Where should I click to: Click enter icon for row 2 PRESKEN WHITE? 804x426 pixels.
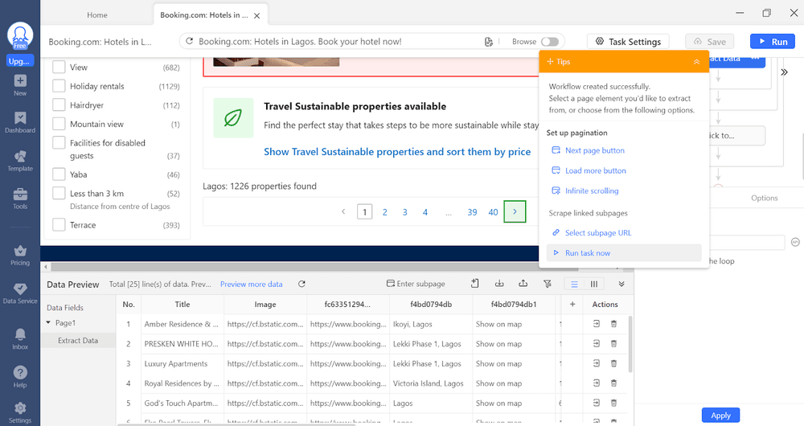pyautogui.click(x=597, y=343)
